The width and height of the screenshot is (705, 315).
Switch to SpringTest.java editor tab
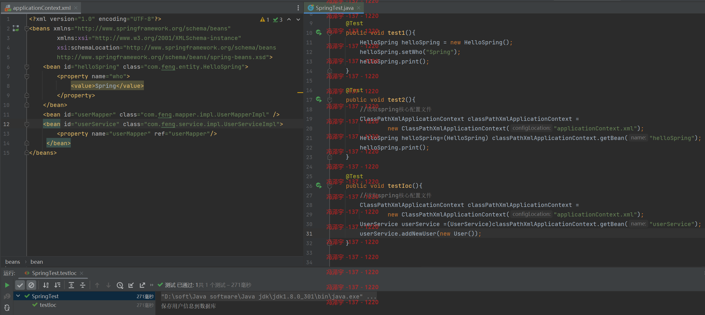pyautogui.click(x=334, y=8)
